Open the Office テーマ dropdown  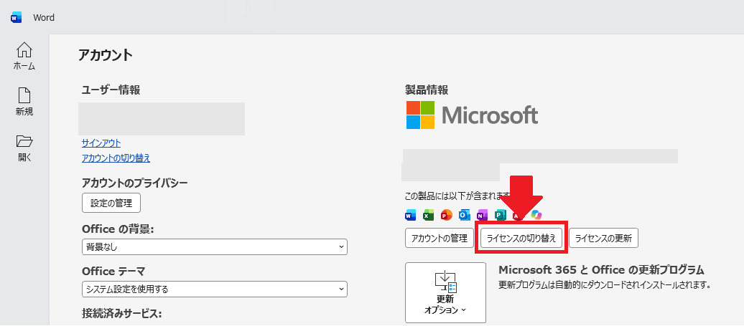(215, 289)
